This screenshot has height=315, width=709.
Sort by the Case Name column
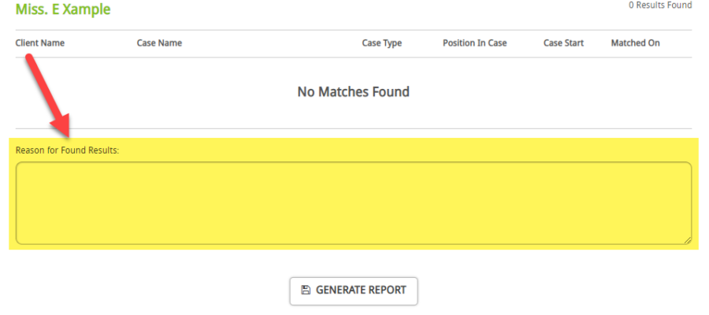click(159, 43)
